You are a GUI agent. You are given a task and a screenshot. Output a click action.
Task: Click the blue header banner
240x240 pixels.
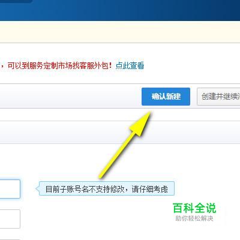click(x=120, y=10)
